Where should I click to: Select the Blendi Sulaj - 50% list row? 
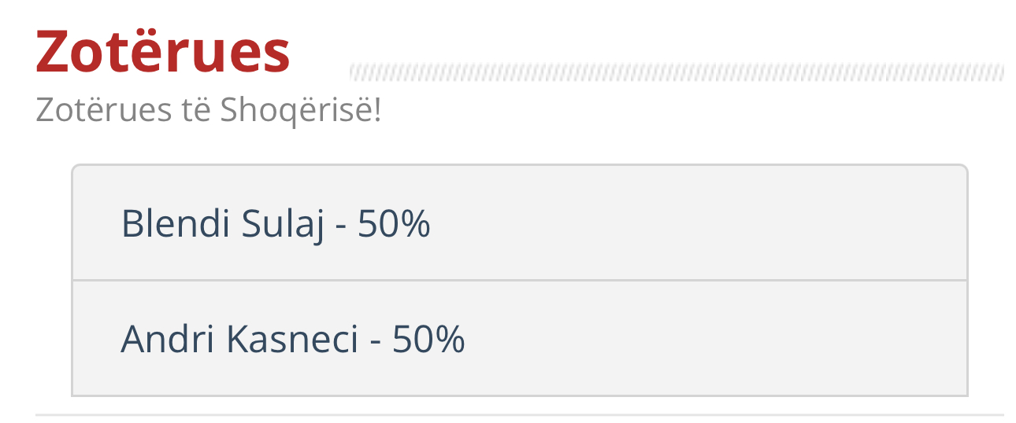point(519,223)
